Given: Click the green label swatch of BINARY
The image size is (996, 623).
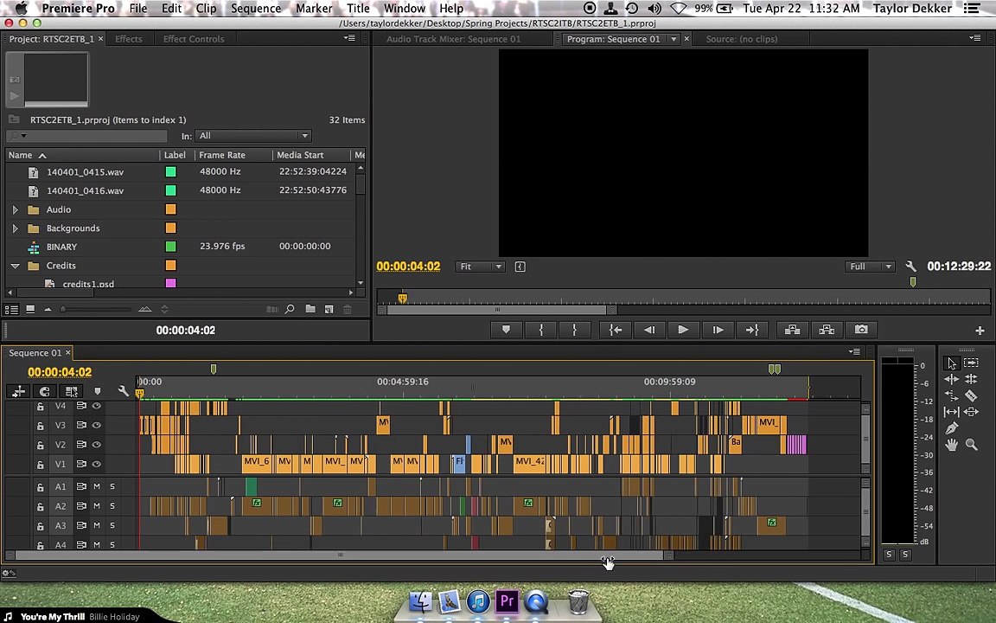Looking at the screenshot, I should [171, 246].
